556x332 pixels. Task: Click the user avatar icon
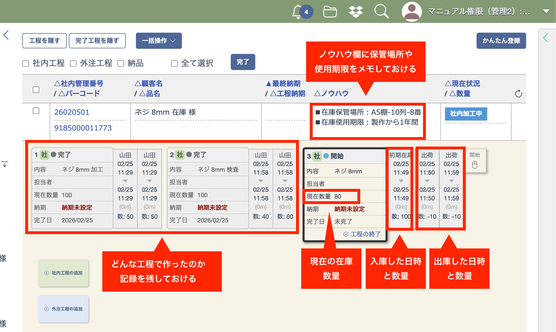click(412, 12)
